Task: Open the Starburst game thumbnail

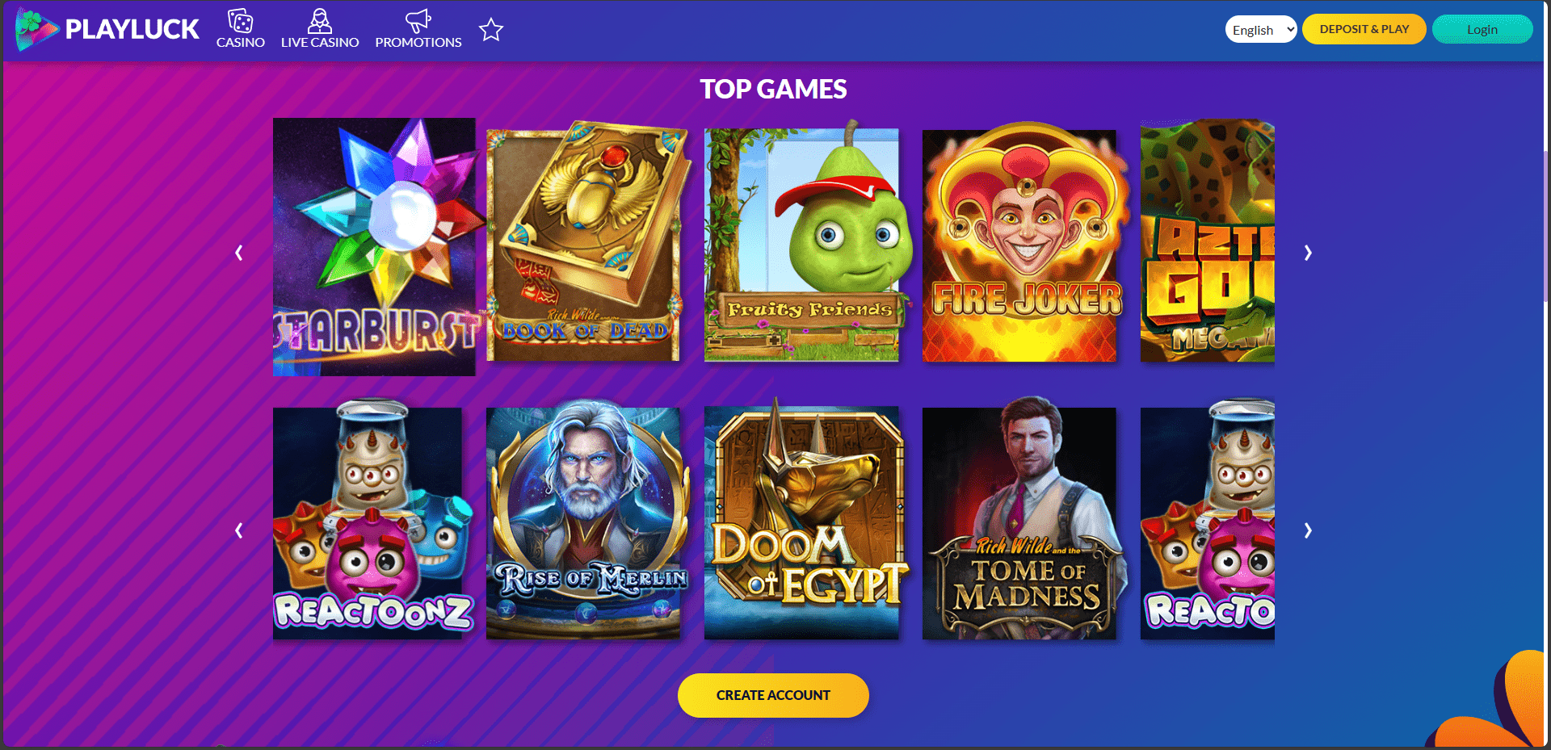Action: pyautogui.click(x=374, y=247)
